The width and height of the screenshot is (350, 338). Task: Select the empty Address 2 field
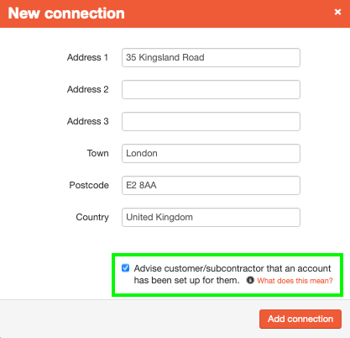[x=211, y=90]
